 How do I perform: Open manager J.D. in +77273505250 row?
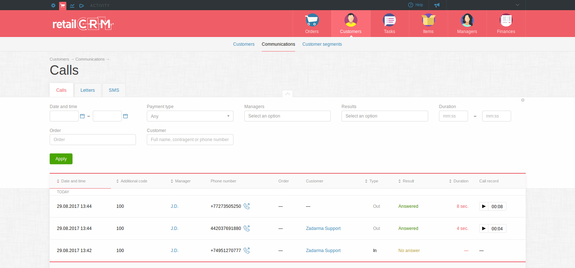click(x=174, y=206)
